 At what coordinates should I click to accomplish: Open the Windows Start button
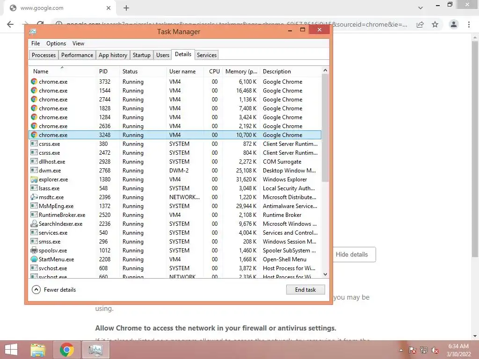pos(11,350)
